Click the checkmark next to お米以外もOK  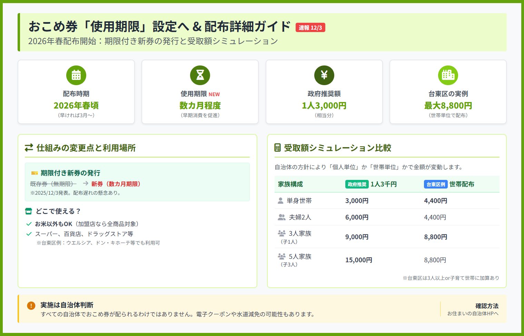(x=29, y=224)
